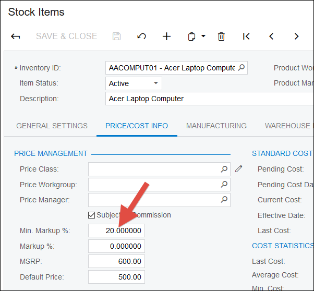Go to previous record arrow
This screenshot has width=314, height=291.
click(x=271, y=37)
